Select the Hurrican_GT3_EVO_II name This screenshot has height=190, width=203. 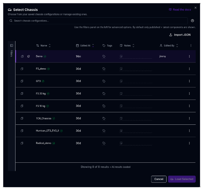(47, 131)
